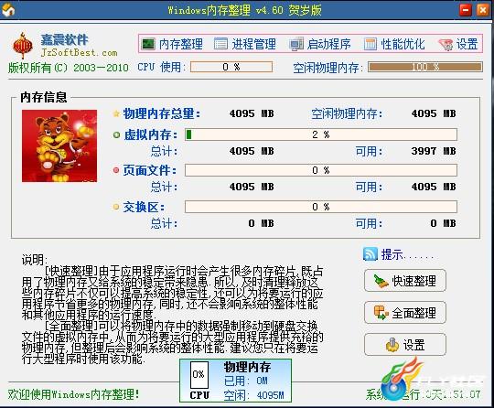Open the 启动程序 startup programs tab

pos(320,44)
